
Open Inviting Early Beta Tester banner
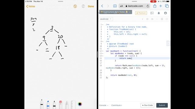point(114,12)
